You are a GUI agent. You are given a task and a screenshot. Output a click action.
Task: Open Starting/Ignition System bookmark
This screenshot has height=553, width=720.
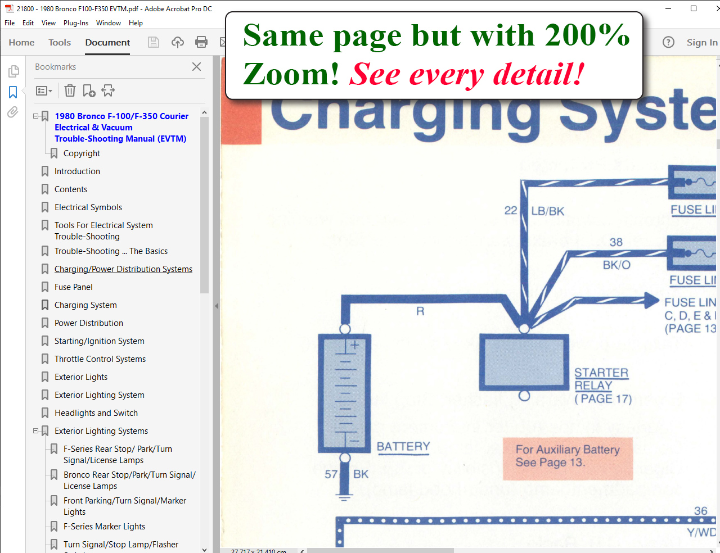click(x=100, y=341)
